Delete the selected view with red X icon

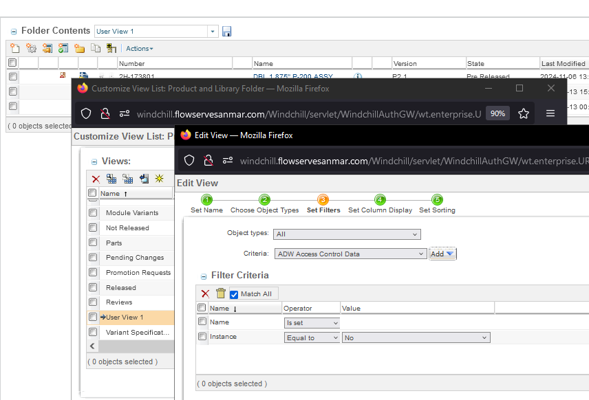tap(96, 179)
